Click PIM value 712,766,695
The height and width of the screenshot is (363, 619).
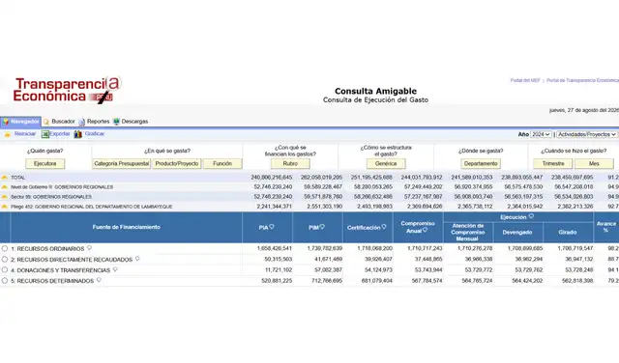point(325,281)
